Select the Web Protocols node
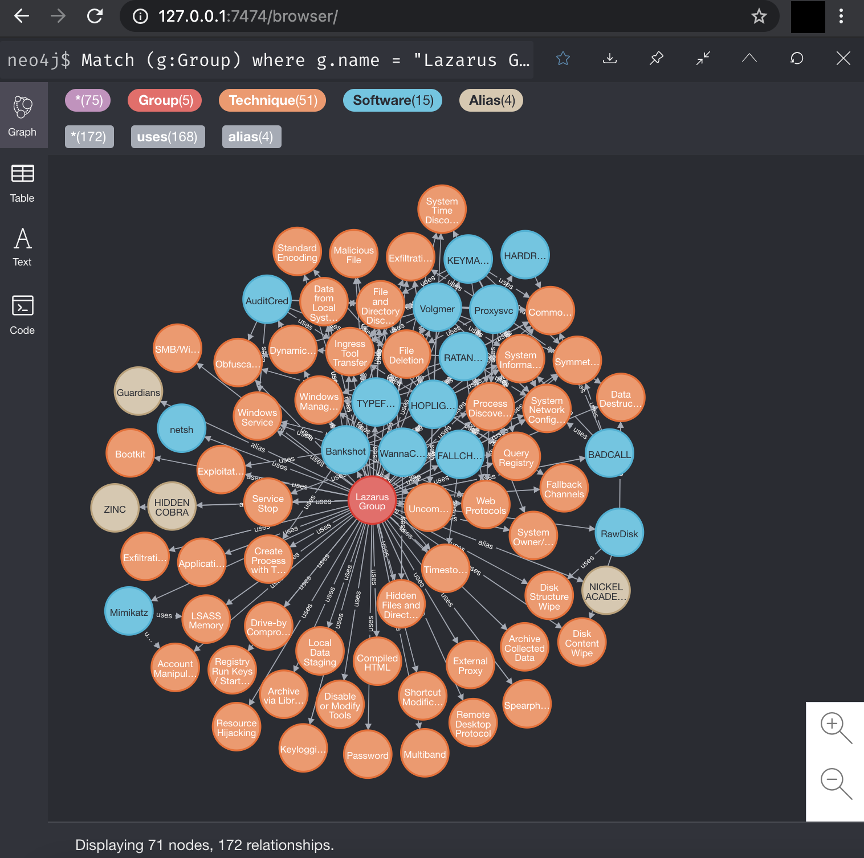The image size is (864, 858). [486, 505]
